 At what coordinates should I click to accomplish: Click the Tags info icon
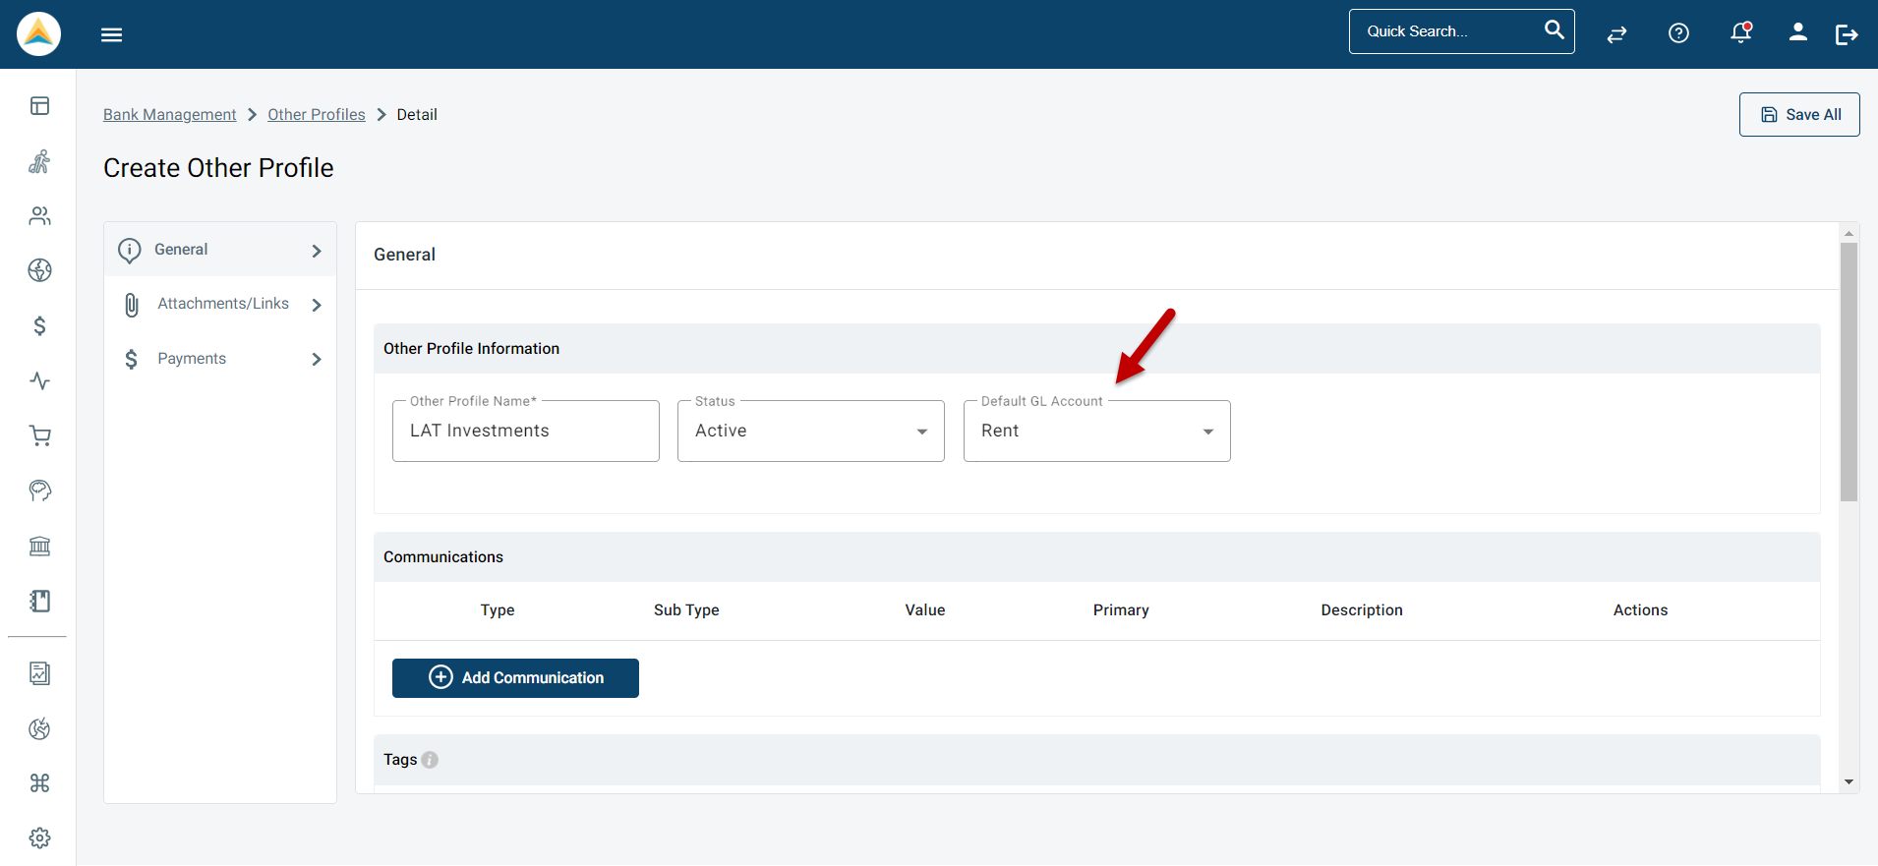click(x=430, y=760)
